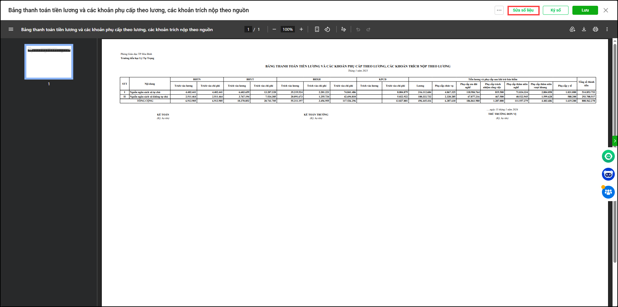This screenshot has width=618, height=307.
Task: Click the Ký số button
Action: coord(556,10)
